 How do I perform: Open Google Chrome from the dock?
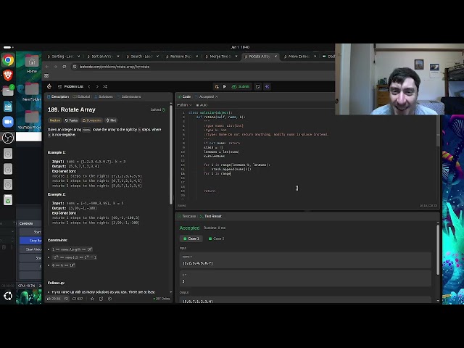pyautogui.click(x=8, y=60)
